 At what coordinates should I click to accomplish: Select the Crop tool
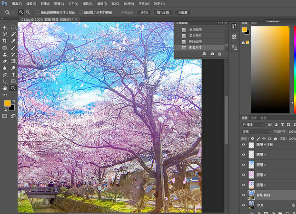[x=5, y=41]
